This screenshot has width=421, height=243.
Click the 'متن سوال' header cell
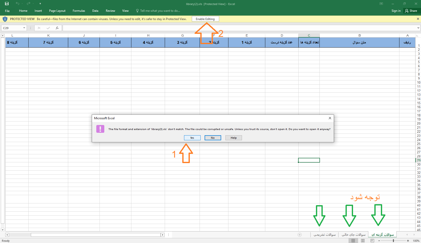[x=359, y=42]
